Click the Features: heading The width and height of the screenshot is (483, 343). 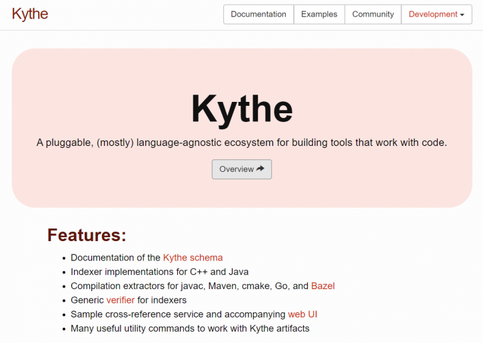pos(87,235)
